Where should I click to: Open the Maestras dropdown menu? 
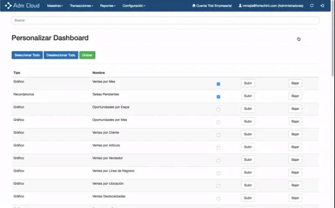pos(55,6)
